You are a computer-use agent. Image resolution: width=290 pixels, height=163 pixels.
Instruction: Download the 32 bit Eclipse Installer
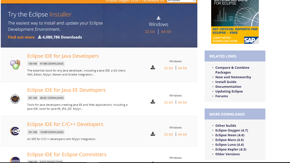tap(150, 32)
